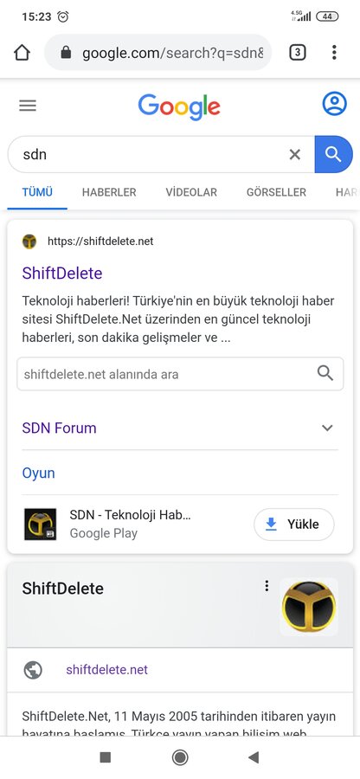Screen dimensions: 360x779
Task: Tap the Android back navigation button
Action: coord(254,757)
